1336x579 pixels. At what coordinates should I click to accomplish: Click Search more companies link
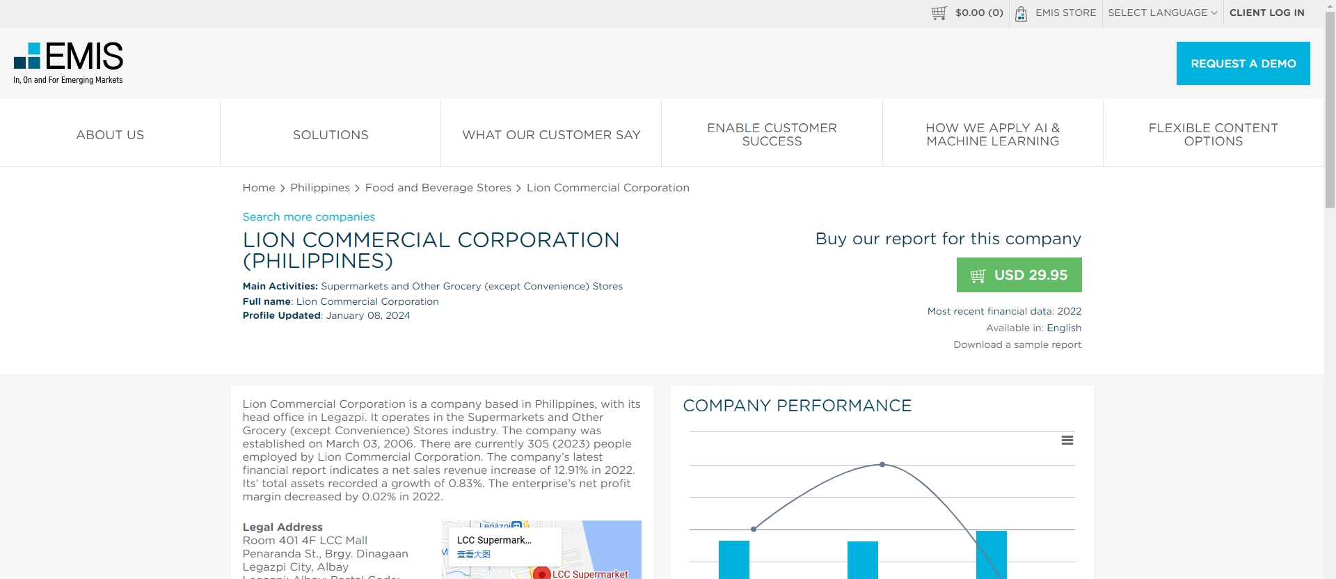point(308,217)
